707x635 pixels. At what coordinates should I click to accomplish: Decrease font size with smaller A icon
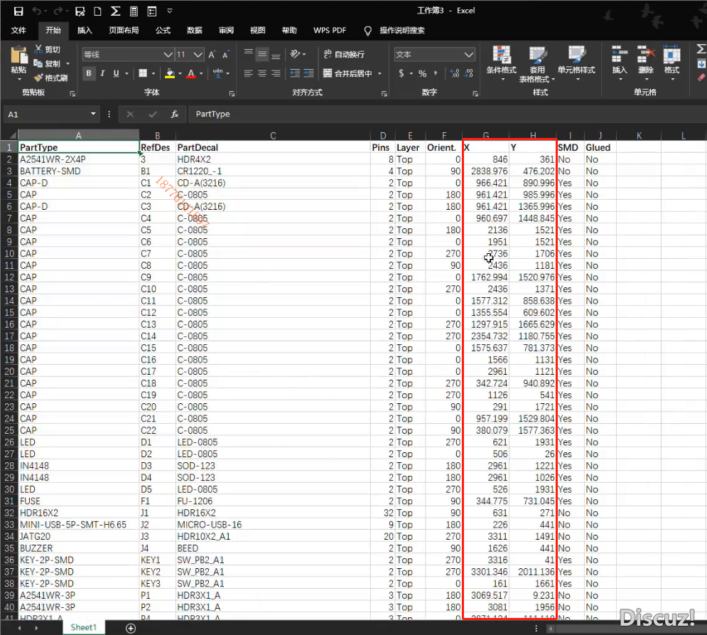pos(225,55)
